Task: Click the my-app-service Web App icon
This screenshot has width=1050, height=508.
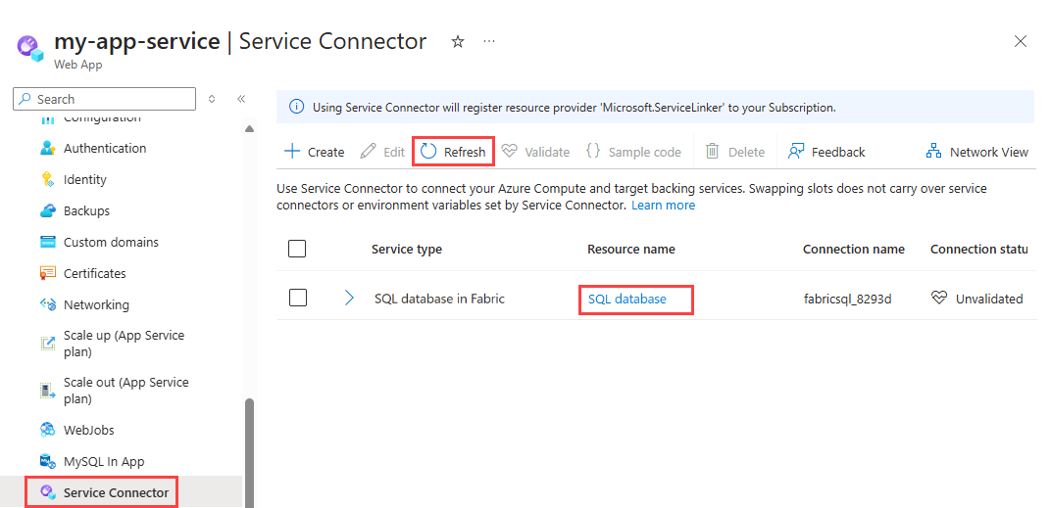Action: [30, 49]
